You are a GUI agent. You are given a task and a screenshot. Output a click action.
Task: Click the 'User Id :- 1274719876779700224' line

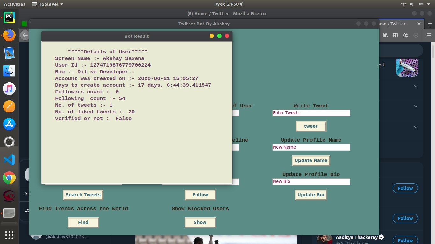(x=103, y=65)
